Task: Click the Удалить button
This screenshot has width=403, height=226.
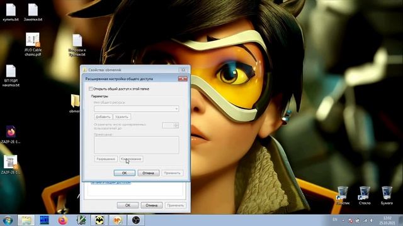Action: [x=122, y=117]
